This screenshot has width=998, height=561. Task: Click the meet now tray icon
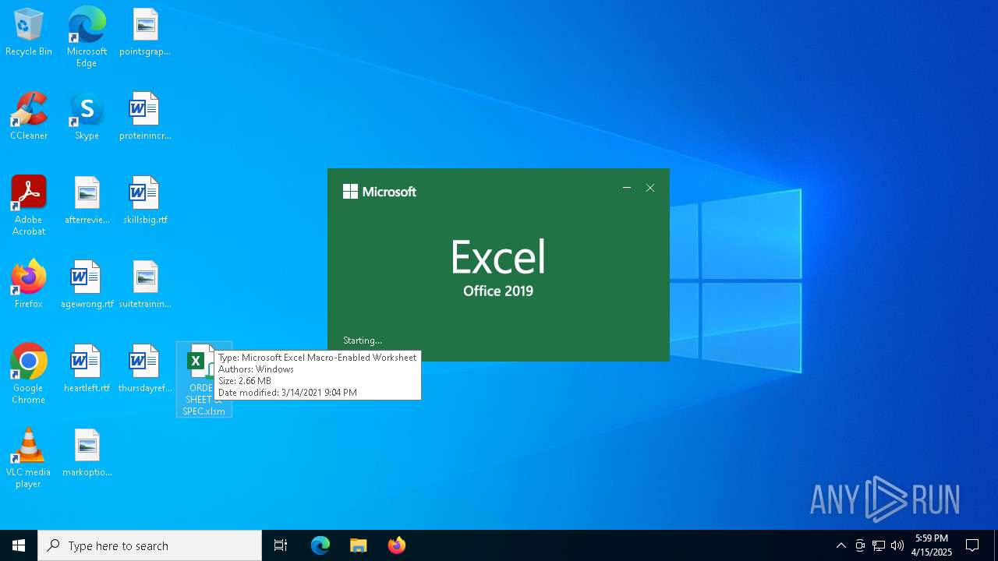coord(860,545)
